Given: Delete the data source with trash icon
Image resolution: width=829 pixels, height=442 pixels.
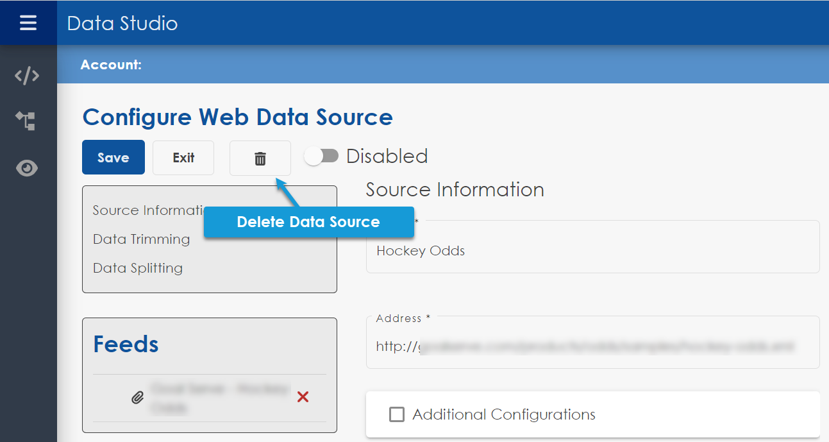Looking at the screenshot, I should tap(260, 158).
